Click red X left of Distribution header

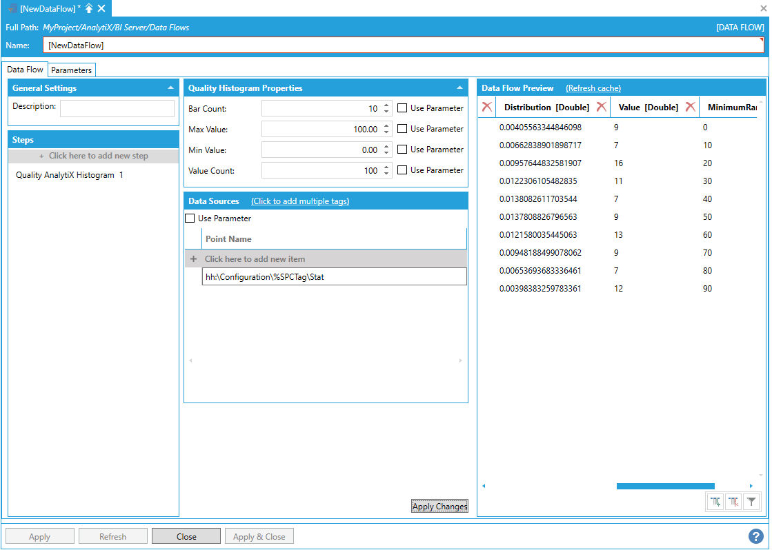click(x=487, y=107)
